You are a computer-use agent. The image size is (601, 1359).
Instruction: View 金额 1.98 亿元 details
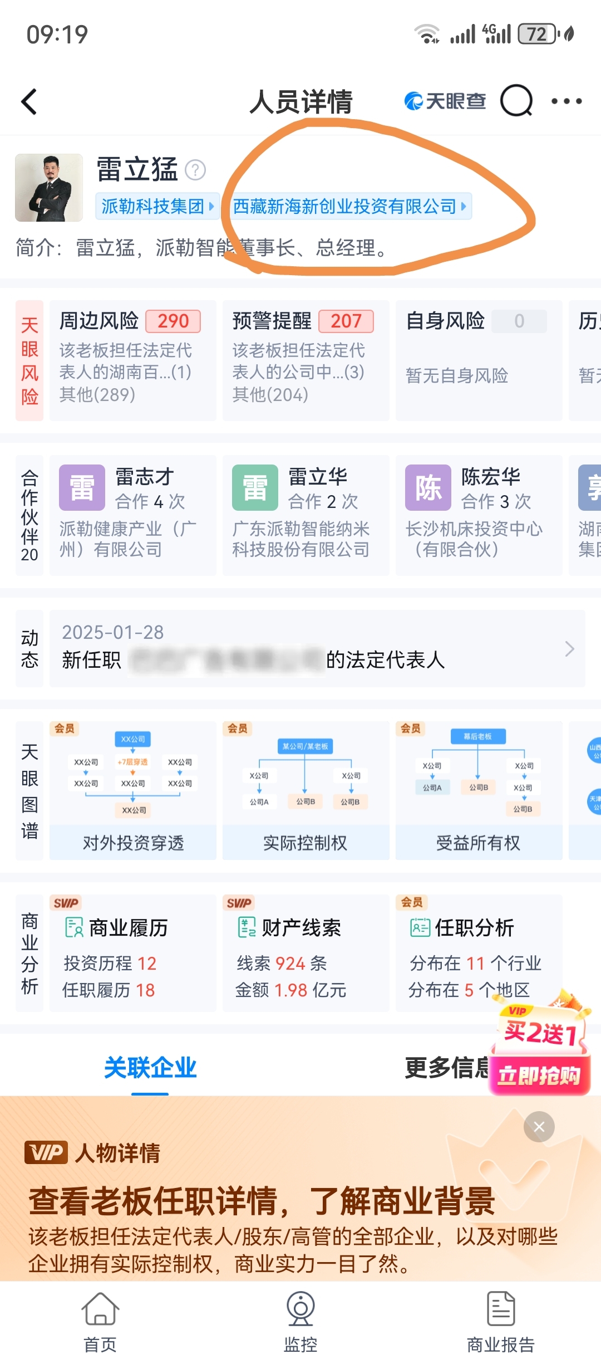[291, 990]
